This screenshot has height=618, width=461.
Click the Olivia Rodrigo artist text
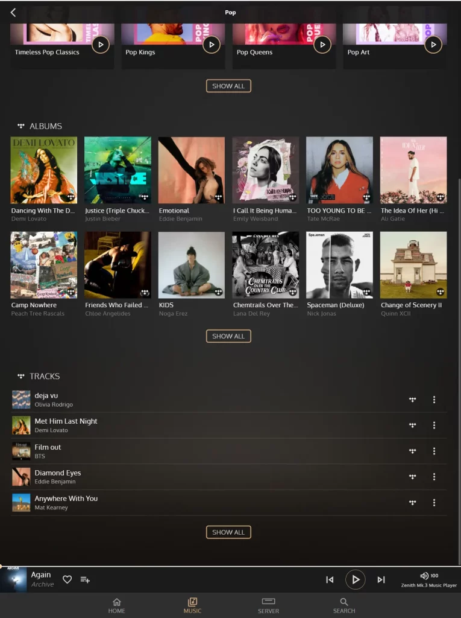[x=54, y=404]
